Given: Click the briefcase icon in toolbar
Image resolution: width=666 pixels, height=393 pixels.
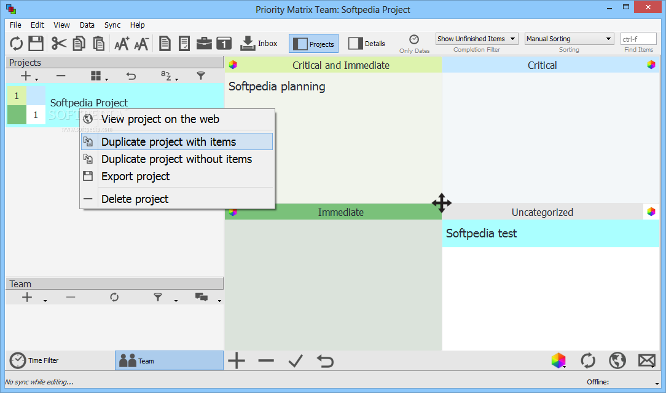Looking at the screenshot, I should (205, 44).
